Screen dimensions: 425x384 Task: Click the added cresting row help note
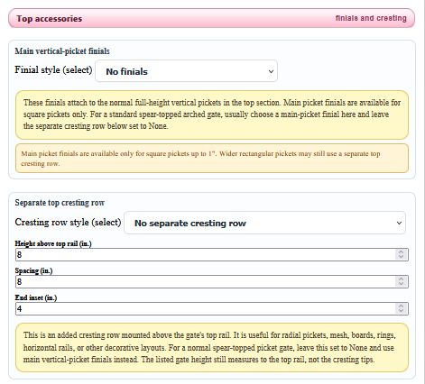click(x=212, y=347)
